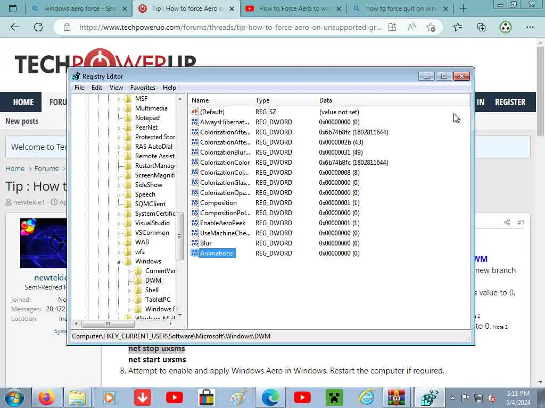
Task: Click the muted volume tray icon
Action: click(x=491, y=398)
